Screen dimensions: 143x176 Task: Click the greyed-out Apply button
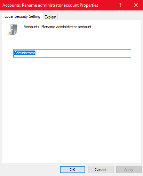tap(129, 170)
